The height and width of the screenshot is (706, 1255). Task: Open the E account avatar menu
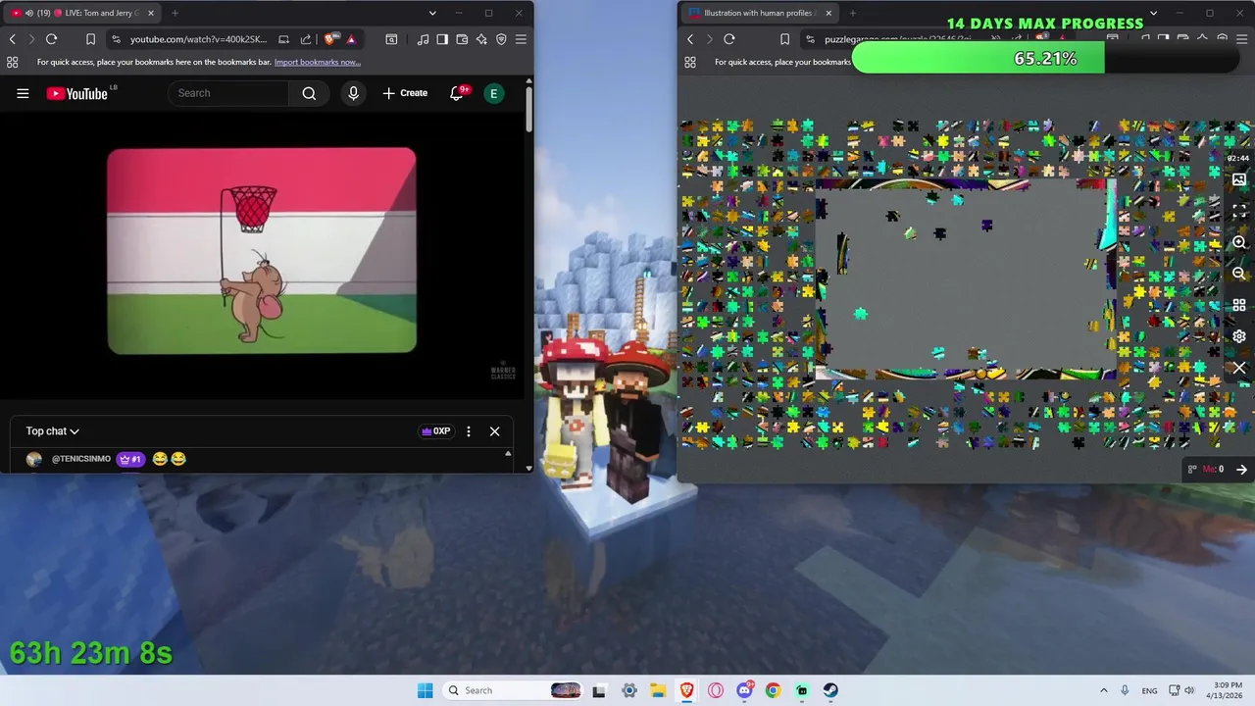tap(494, 93)
